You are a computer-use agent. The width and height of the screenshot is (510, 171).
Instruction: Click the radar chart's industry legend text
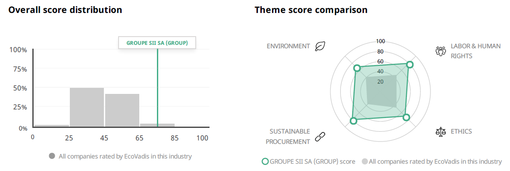coord(435,162)
